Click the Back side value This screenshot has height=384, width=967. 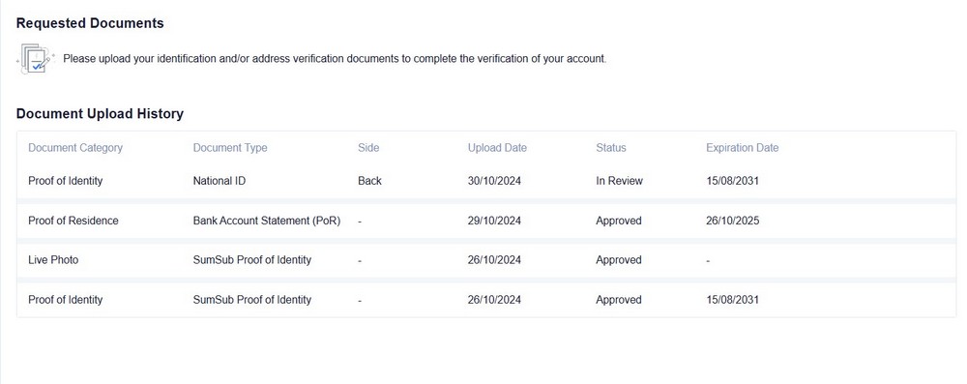click(369, 181)
